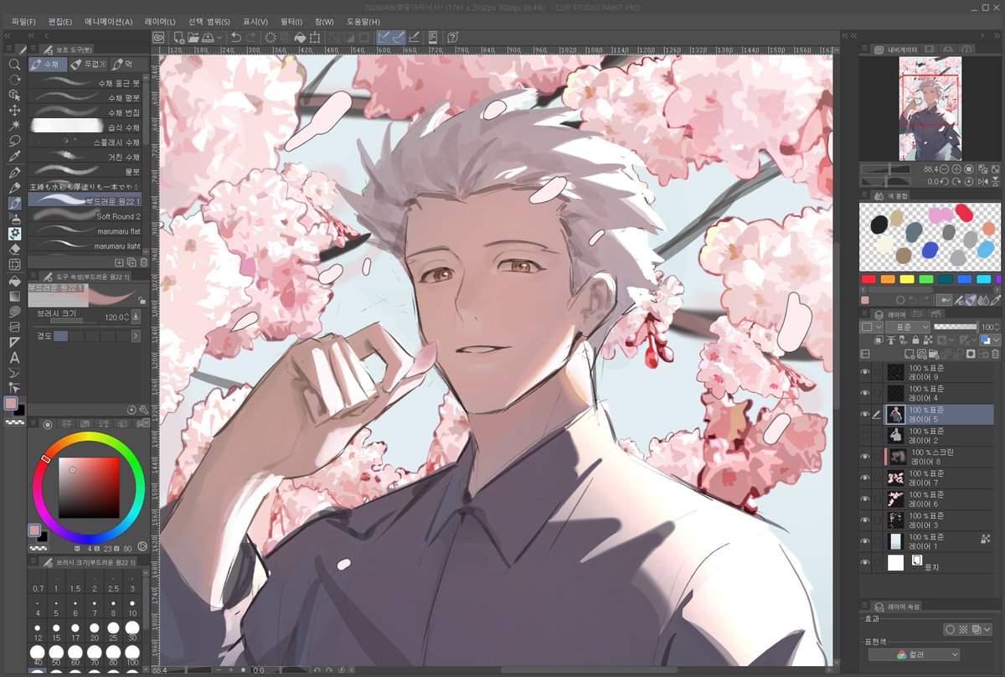Select the Decoration gear tool
Screen dimensions: 1005x677
14,234
